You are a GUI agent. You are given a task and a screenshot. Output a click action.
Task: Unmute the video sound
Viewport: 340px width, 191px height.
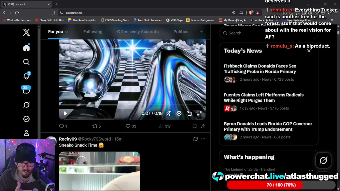click(x=169, y=114)
